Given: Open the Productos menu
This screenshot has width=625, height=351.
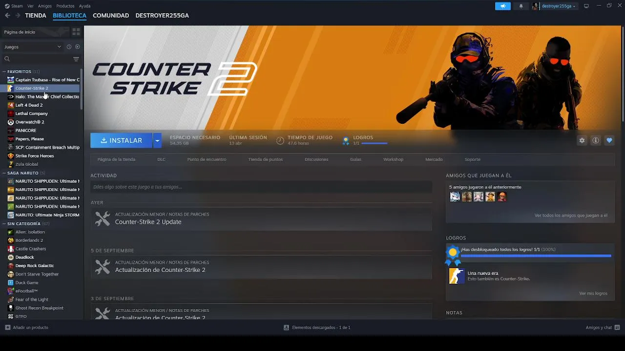Looking at the screenshot, I should click(x=65, y=6).
